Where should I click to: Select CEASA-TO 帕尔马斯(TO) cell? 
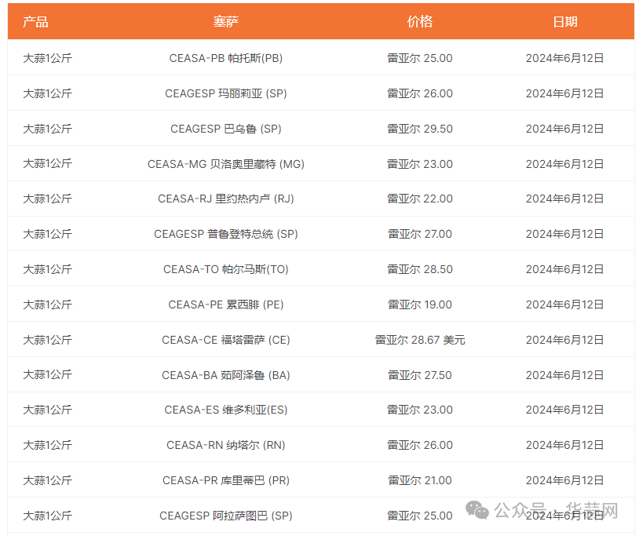(226, 269)
